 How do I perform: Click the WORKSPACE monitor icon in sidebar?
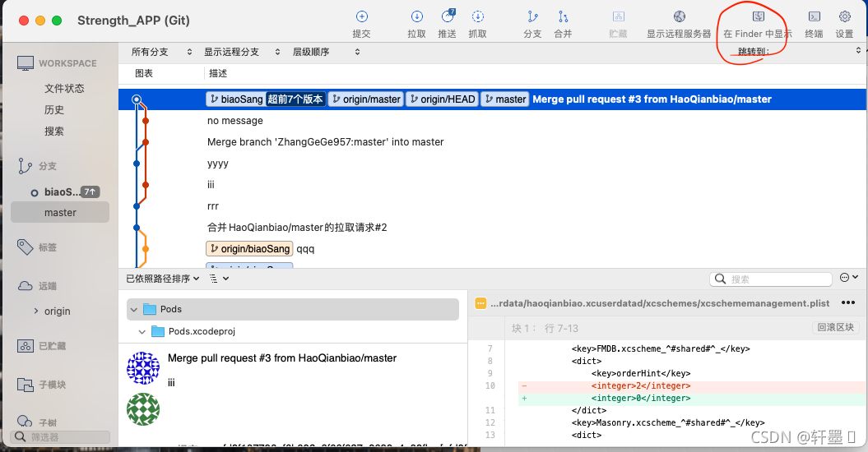25,63
